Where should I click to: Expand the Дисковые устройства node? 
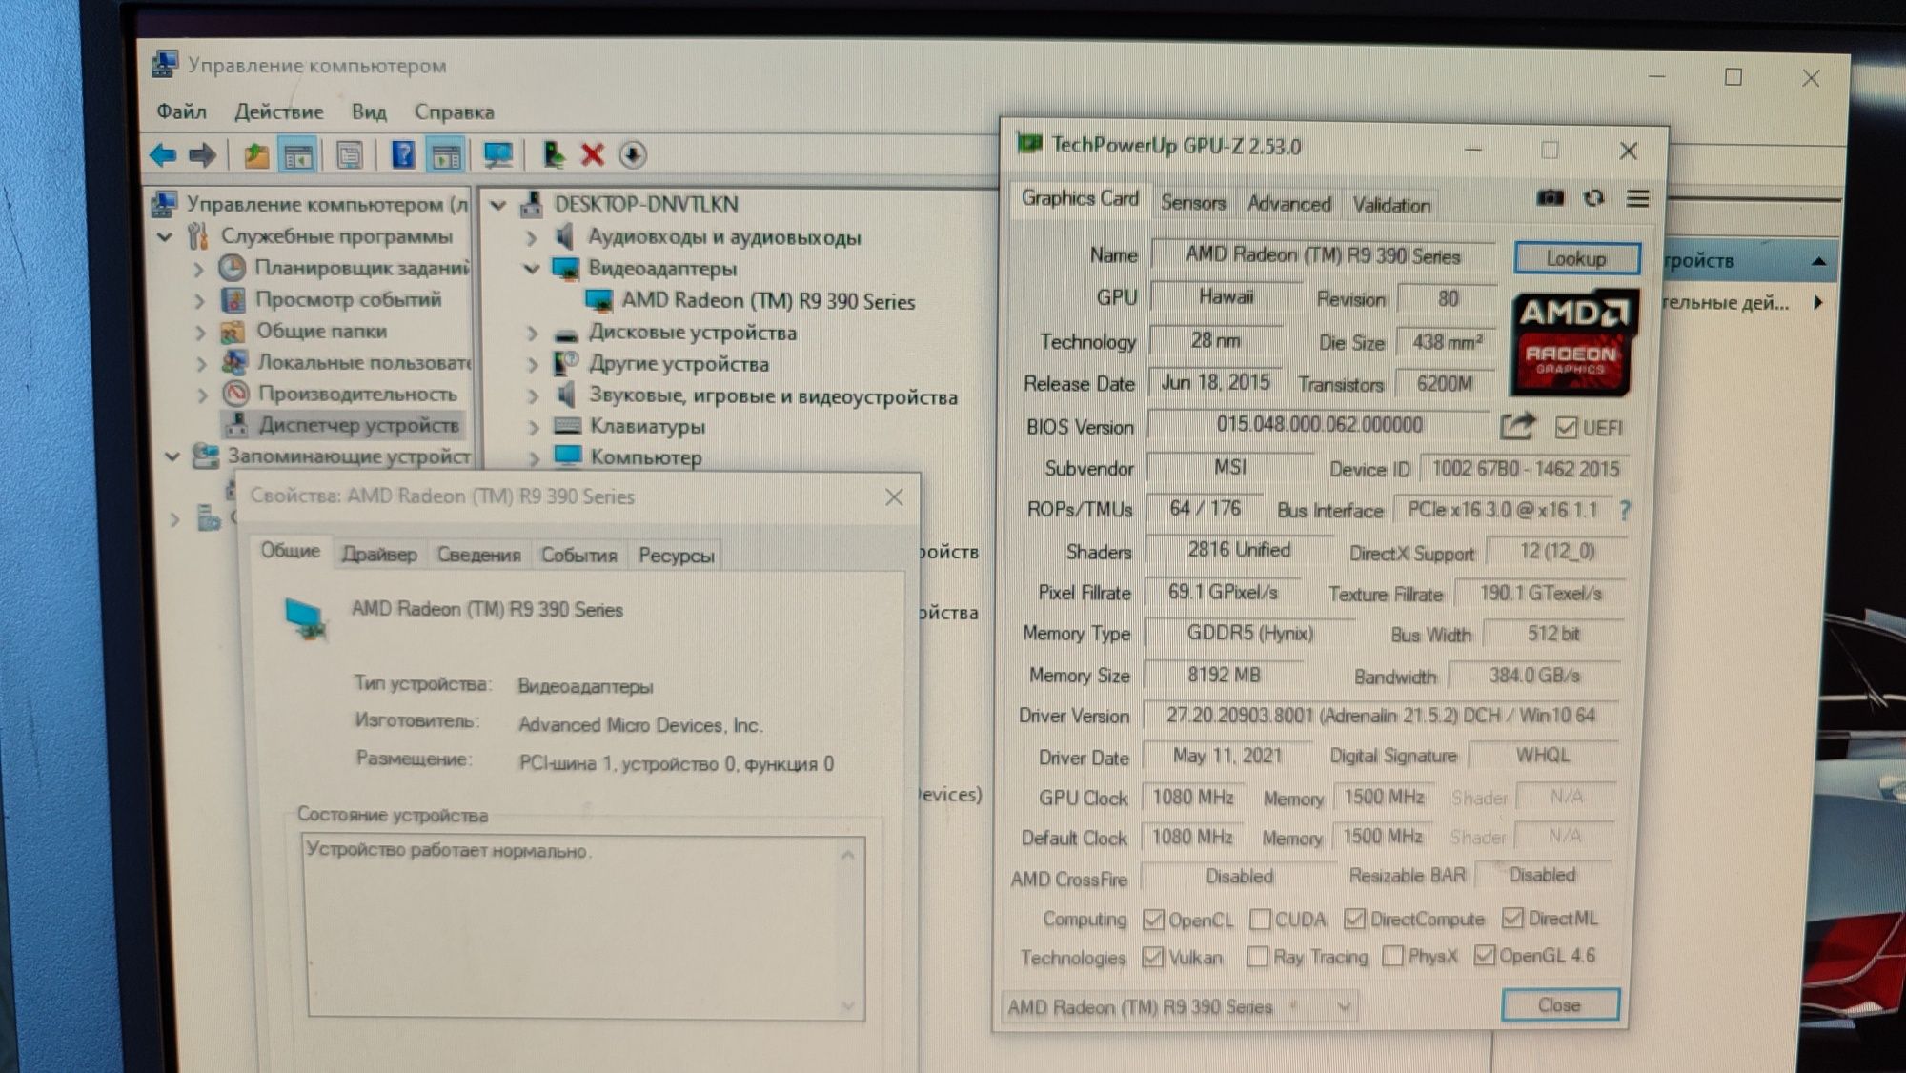(x=533, y=334)
